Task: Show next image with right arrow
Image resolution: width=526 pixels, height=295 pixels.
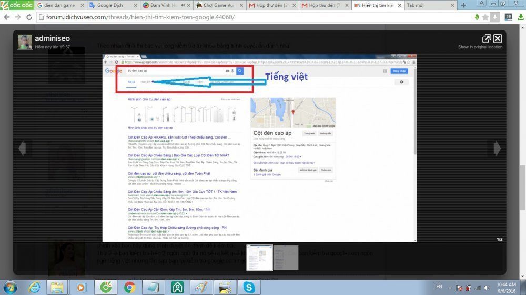Action: pos(497,149)
